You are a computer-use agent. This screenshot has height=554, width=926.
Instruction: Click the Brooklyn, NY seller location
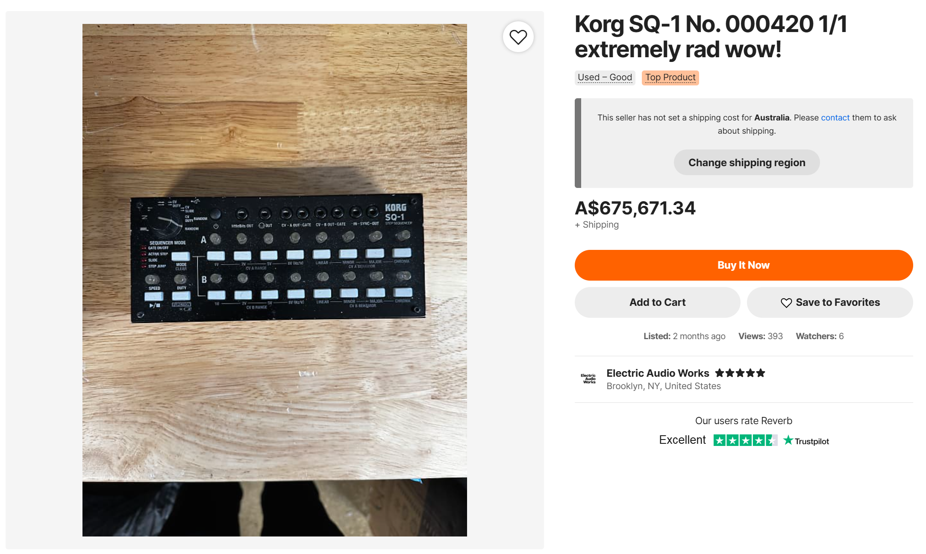point(664,386)
